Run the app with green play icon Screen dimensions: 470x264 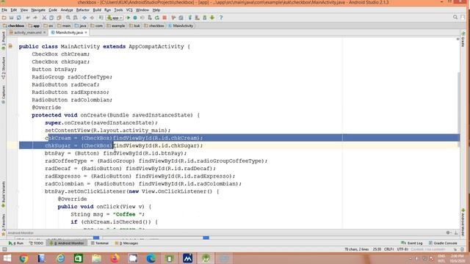[x=129, y=18]
